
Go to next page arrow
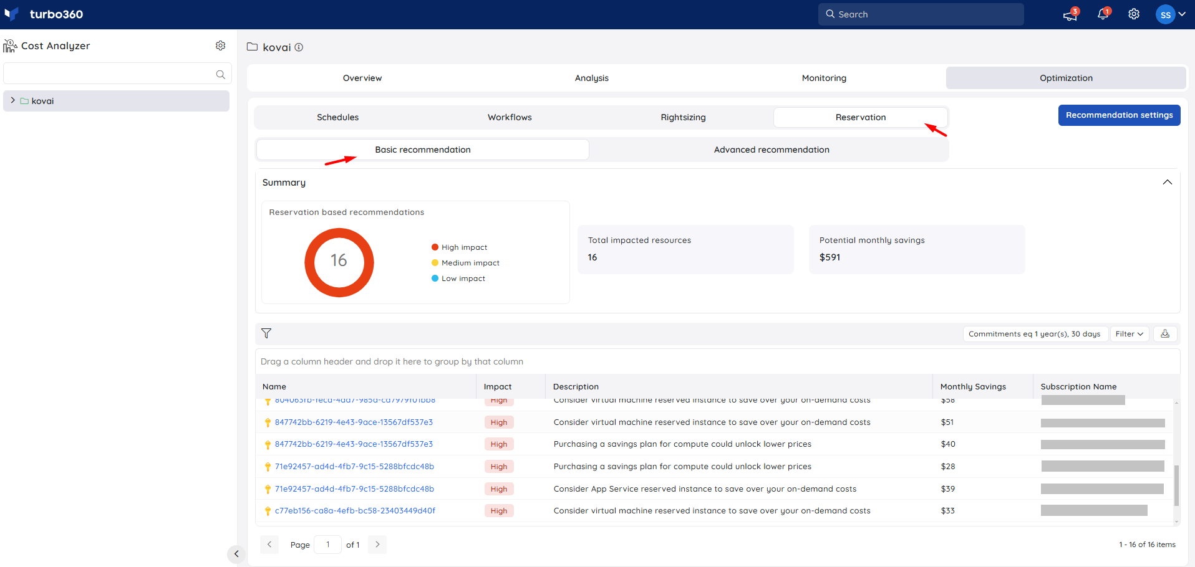[x=377, y=544]
